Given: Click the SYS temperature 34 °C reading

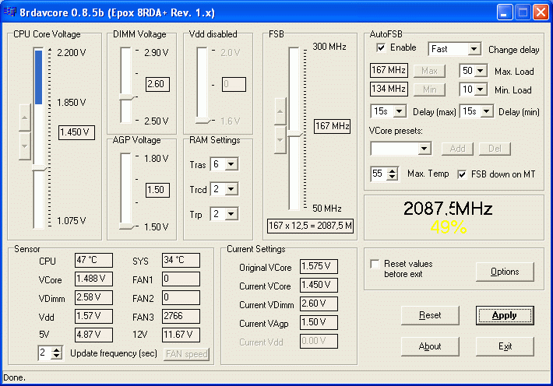Looking at the screenshot, I should coord(181,260).
